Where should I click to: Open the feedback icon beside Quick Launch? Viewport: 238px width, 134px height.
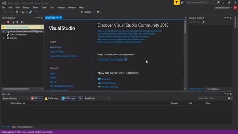click(x=182, y=3)
